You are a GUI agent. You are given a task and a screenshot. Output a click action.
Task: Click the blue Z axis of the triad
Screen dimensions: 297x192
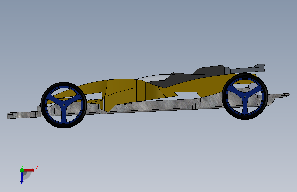22,178
